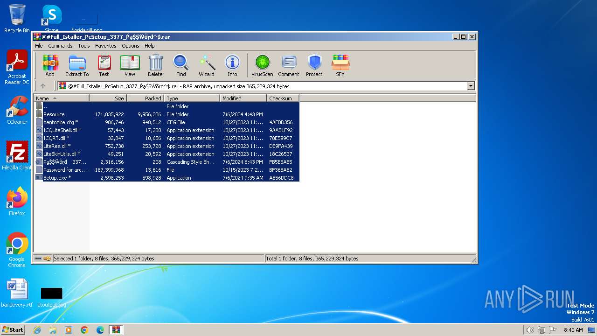Sort by Name column header
Image resolution: width=597 pixels, height=336 pixels.
tap(61, 98)
